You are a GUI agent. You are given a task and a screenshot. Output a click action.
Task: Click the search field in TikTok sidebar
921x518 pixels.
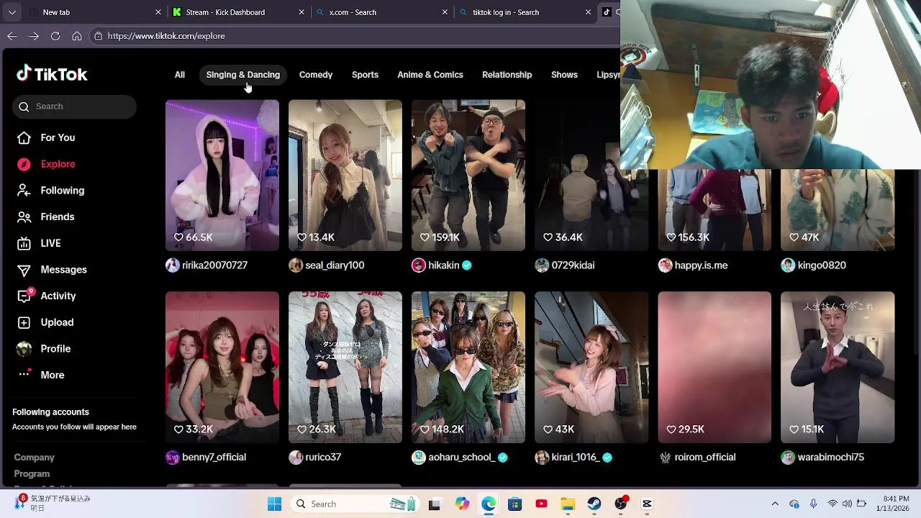pyautogui.click(x=74, y=106)
